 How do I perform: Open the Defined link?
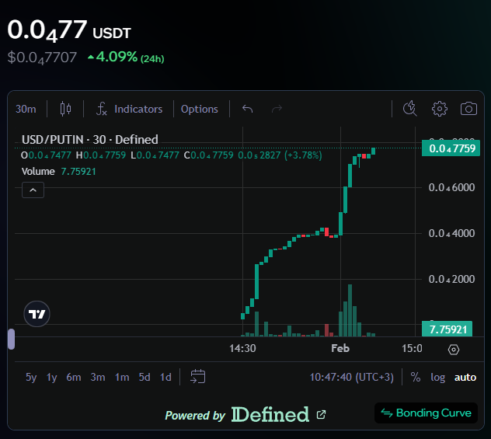point(270,415)
